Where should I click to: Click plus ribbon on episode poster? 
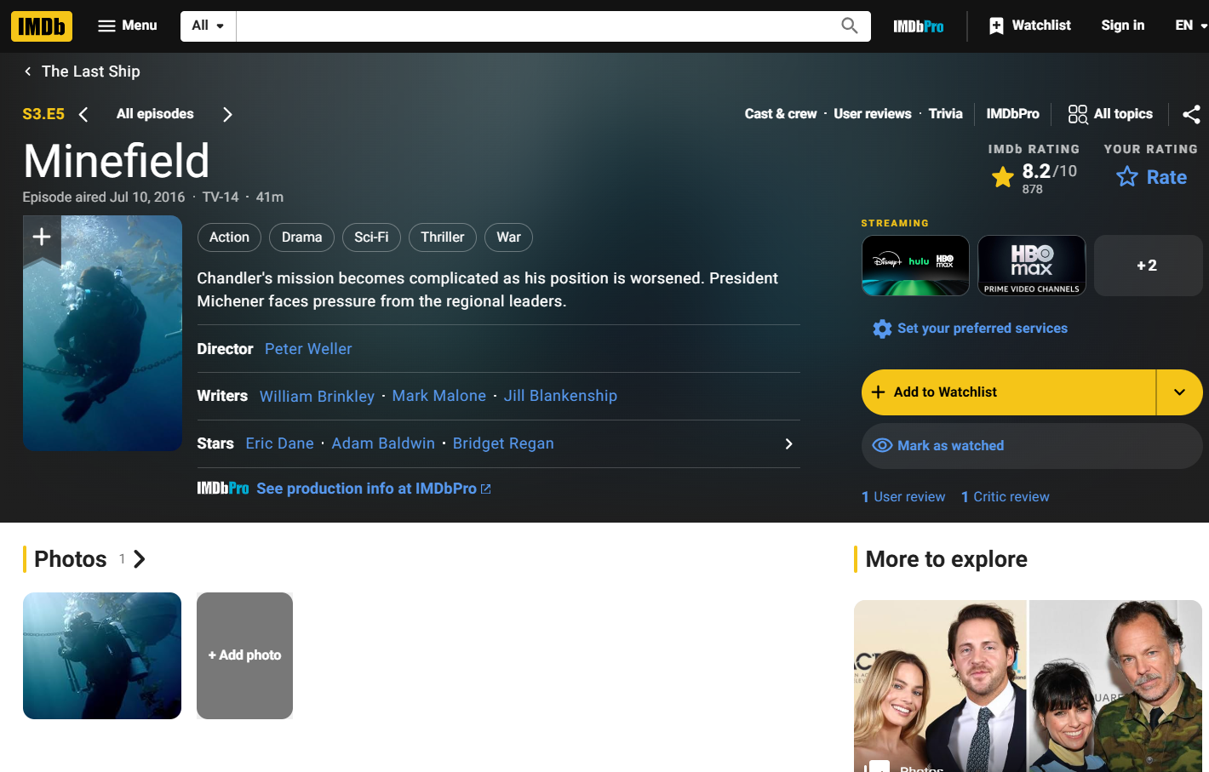point(42,237)
